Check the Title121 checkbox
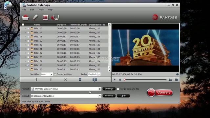The image size is (210, 118). click(28, 49)
